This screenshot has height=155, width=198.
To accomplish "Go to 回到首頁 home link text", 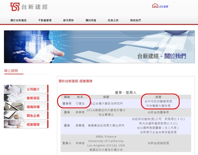I will [163, 6].
